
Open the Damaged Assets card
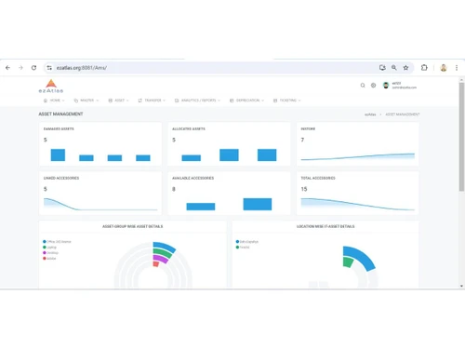coord(100,144)
